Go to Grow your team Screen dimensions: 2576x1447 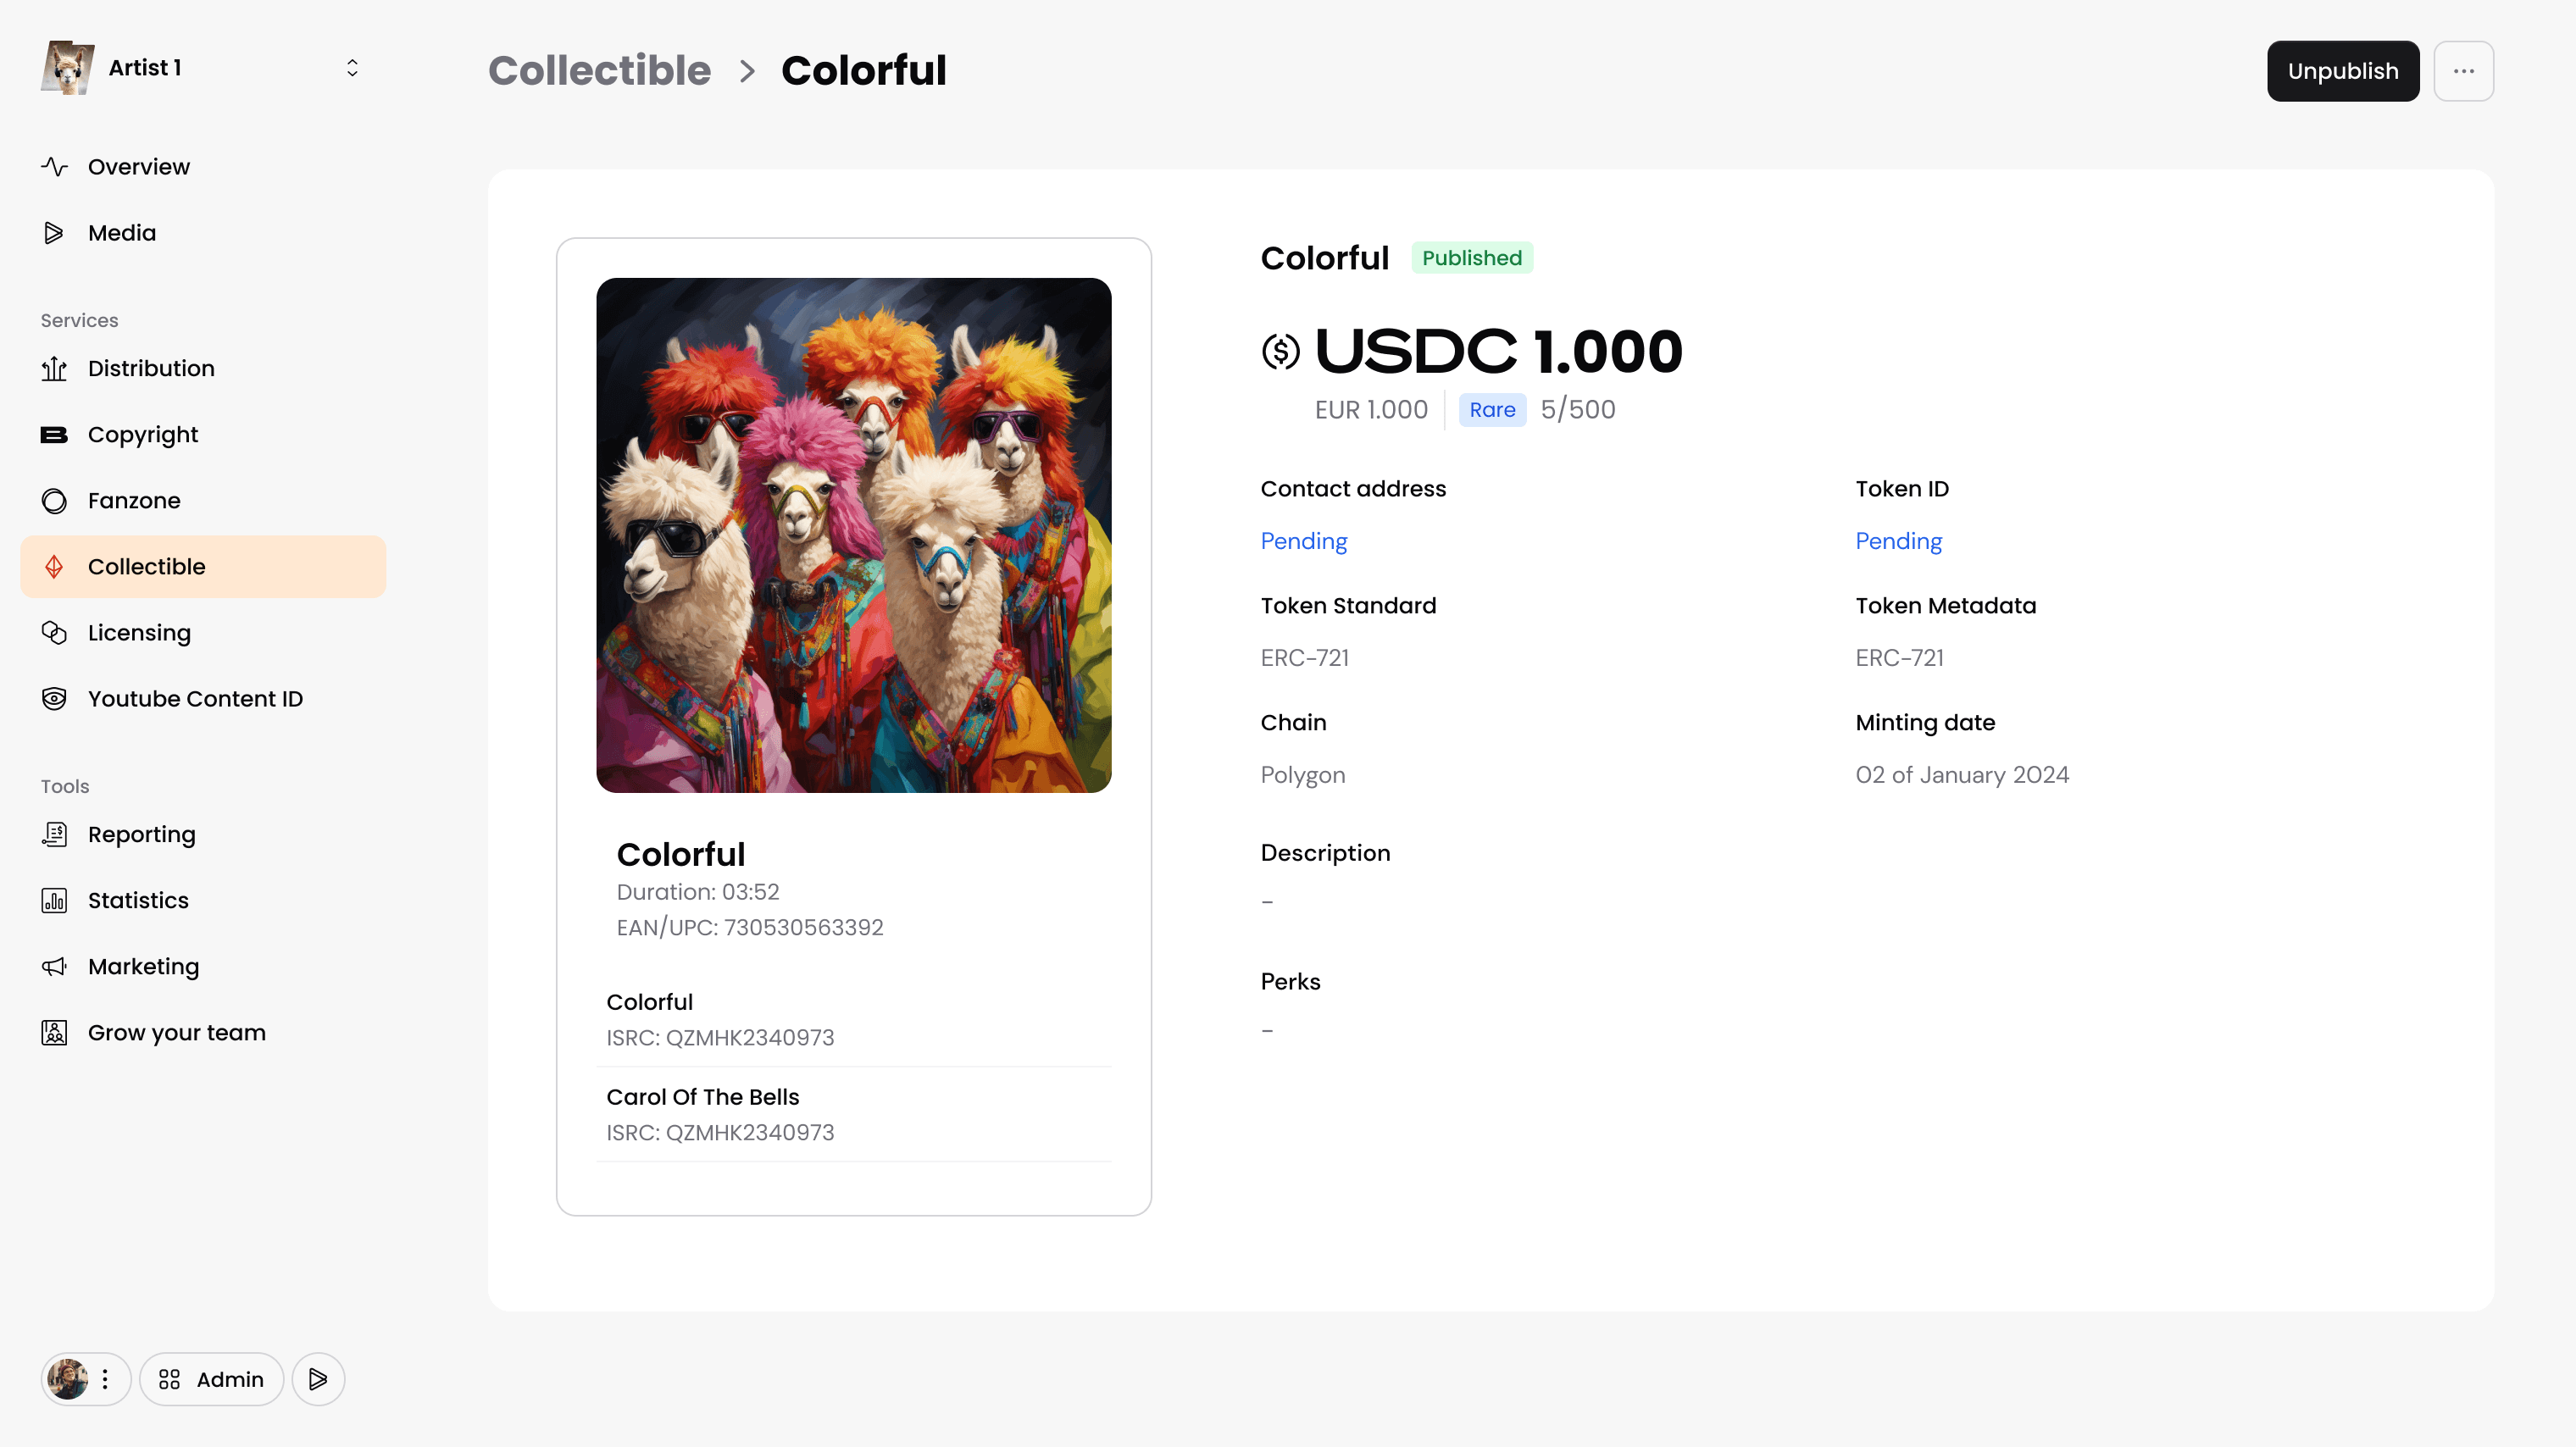pyautogui.click(x=176, y=1033)
